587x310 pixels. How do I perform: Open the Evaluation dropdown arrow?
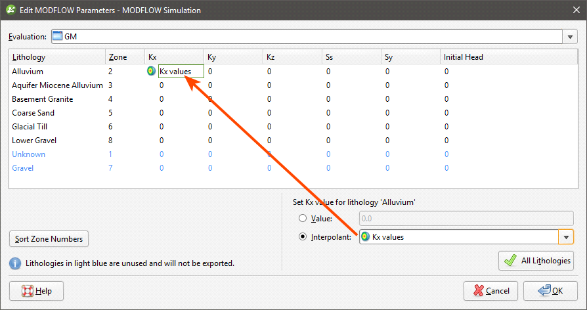tap(570, 37)
